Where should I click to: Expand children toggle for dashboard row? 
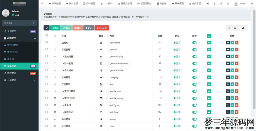[x=209, y=43]
